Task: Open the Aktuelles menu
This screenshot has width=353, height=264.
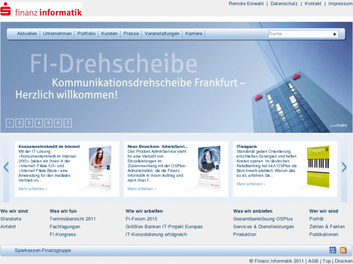Action: click(27, 34)
